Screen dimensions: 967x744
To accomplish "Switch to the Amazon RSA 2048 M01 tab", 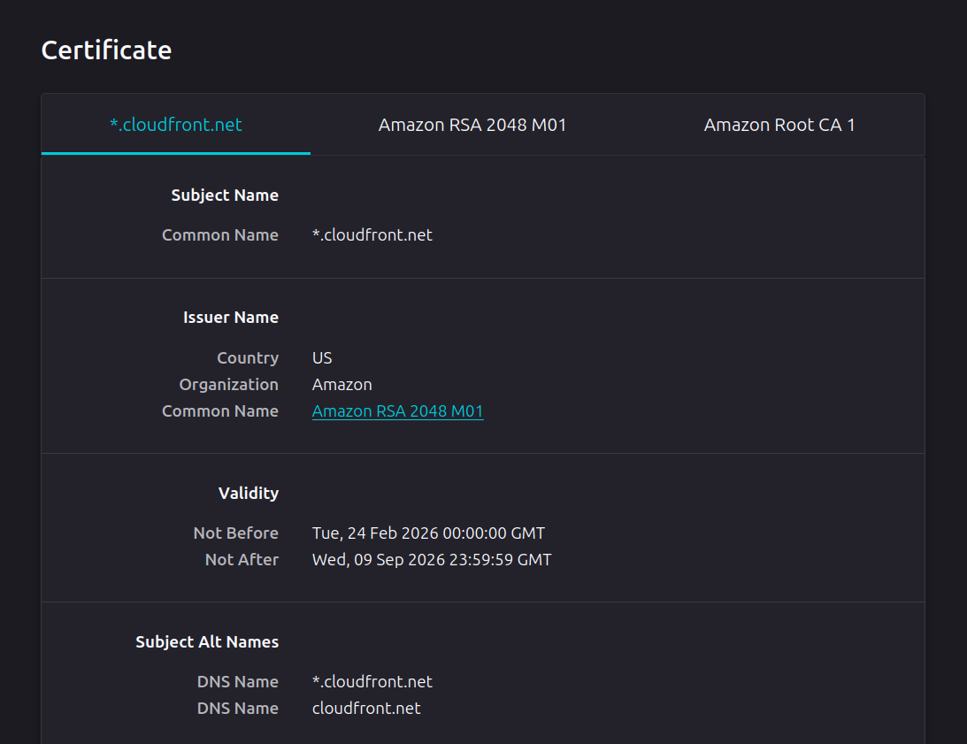I will (x=472, y=125).
